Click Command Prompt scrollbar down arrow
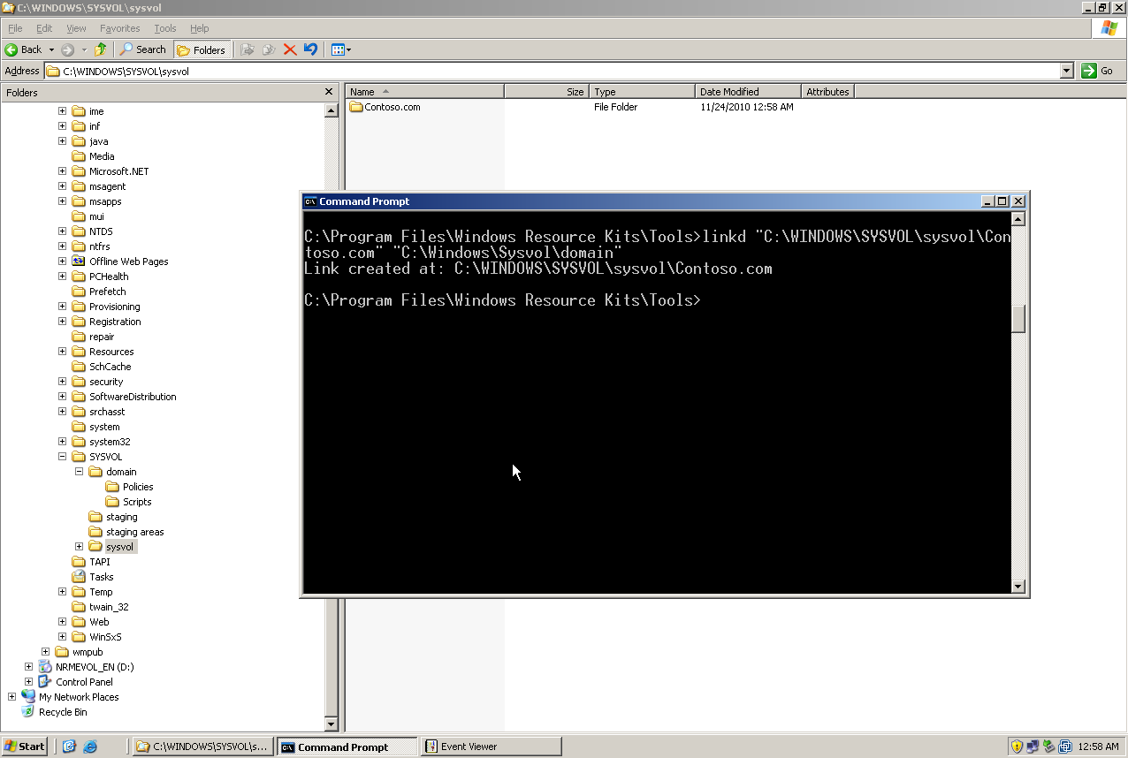 [x=1017, y=586]
